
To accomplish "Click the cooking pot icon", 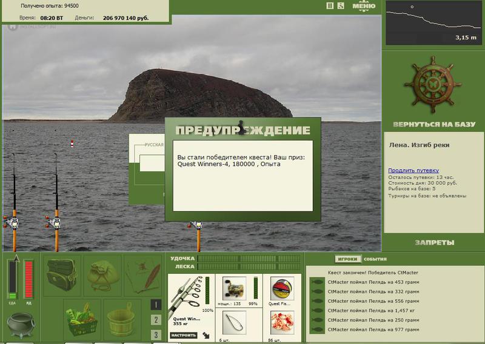I will tap(21, 325).
